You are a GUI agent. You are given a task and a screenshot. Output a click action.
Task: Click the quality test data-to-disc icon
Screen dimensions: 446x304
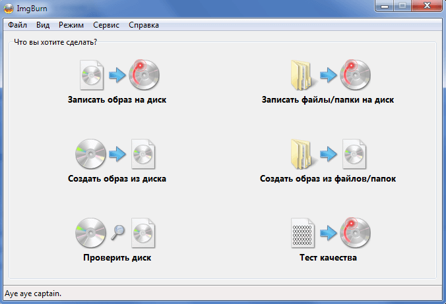click(x=328, y=232)
